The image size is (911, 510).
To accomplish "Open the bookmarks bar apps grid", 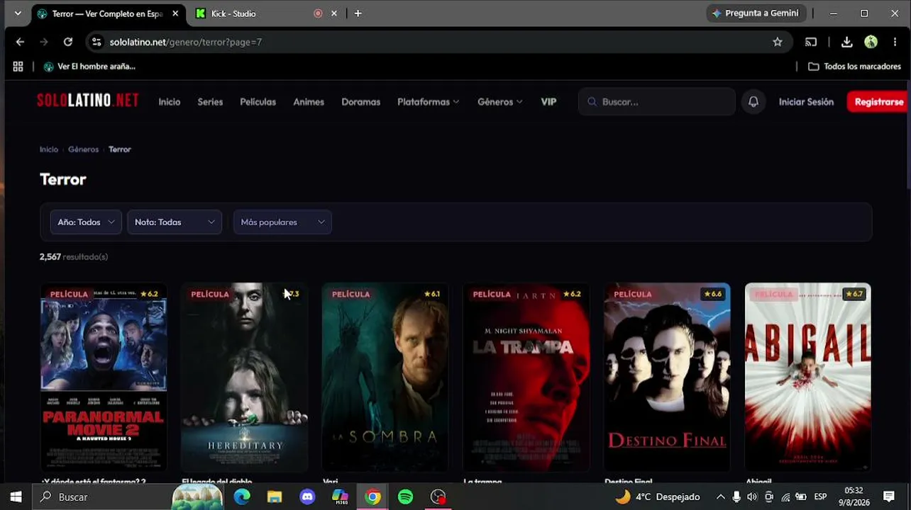I will pos(18,67).
